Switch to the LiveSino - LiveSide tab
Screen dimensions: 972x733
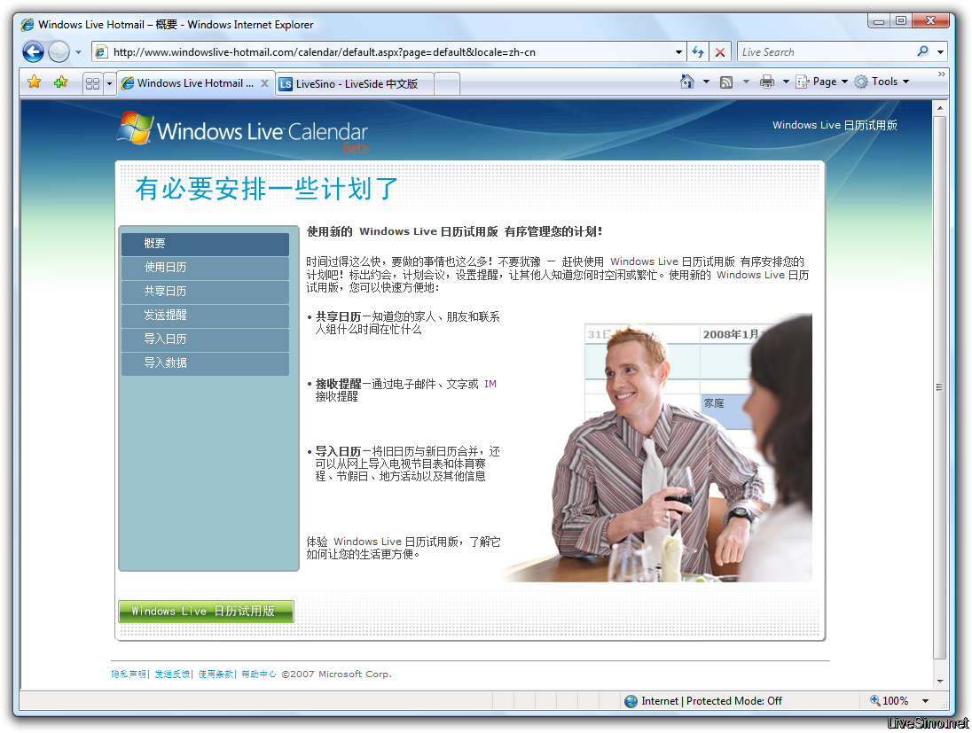[353, 83]
